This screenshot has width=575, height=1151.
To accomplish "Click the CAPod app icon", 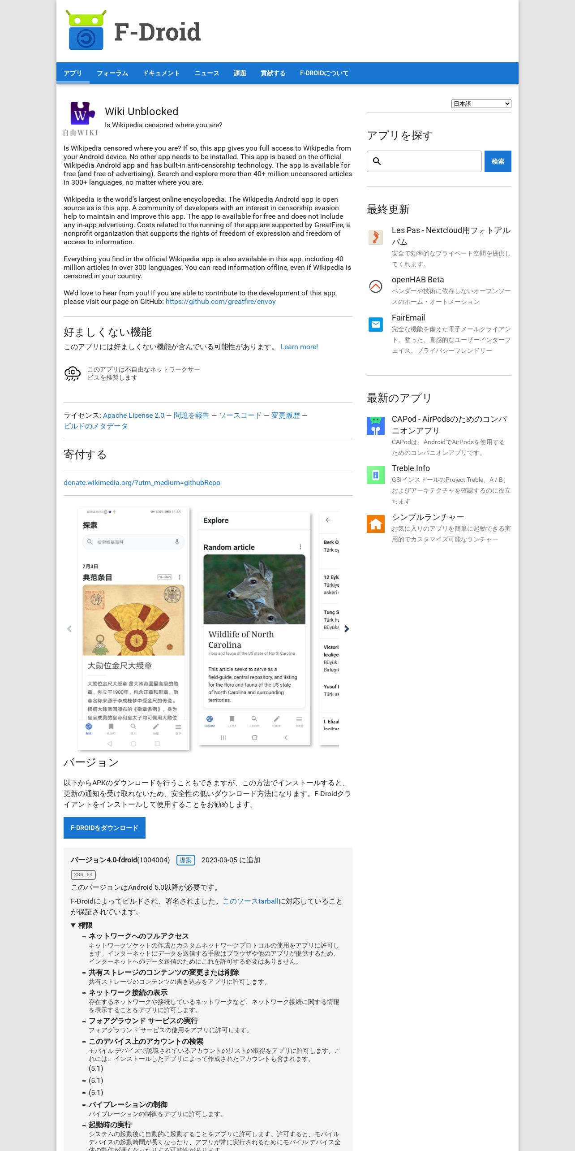I will [376, 425].
